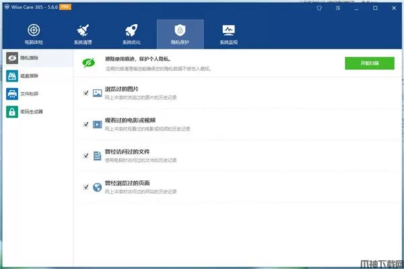Uncheck the 浏览过的图片 checkbox

[86, 93]
